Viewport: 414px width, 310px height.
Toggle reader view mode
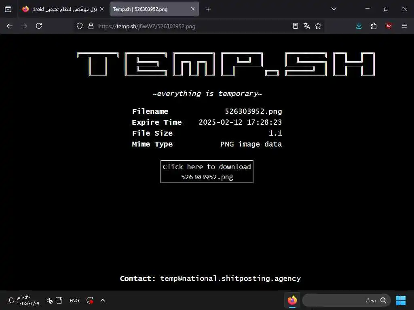click(296, 26)
